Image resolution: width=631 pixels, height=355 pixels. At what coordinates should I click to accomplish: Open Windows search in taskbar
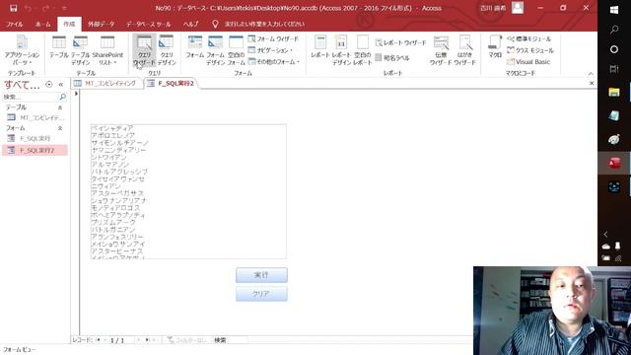coord(614,30)
